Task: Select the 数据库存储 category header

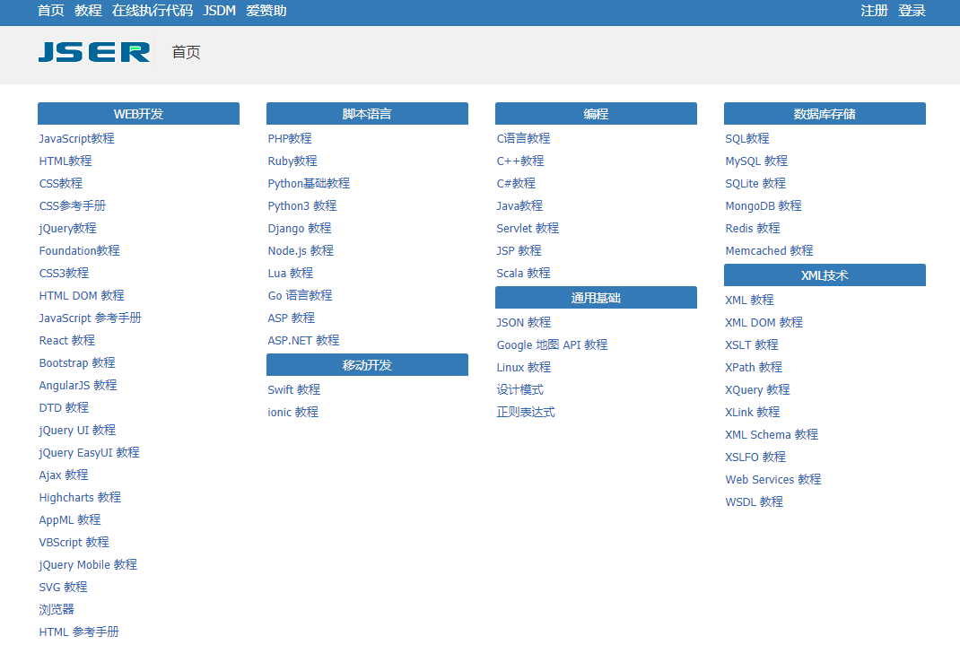Action: (x=825, y=114)
